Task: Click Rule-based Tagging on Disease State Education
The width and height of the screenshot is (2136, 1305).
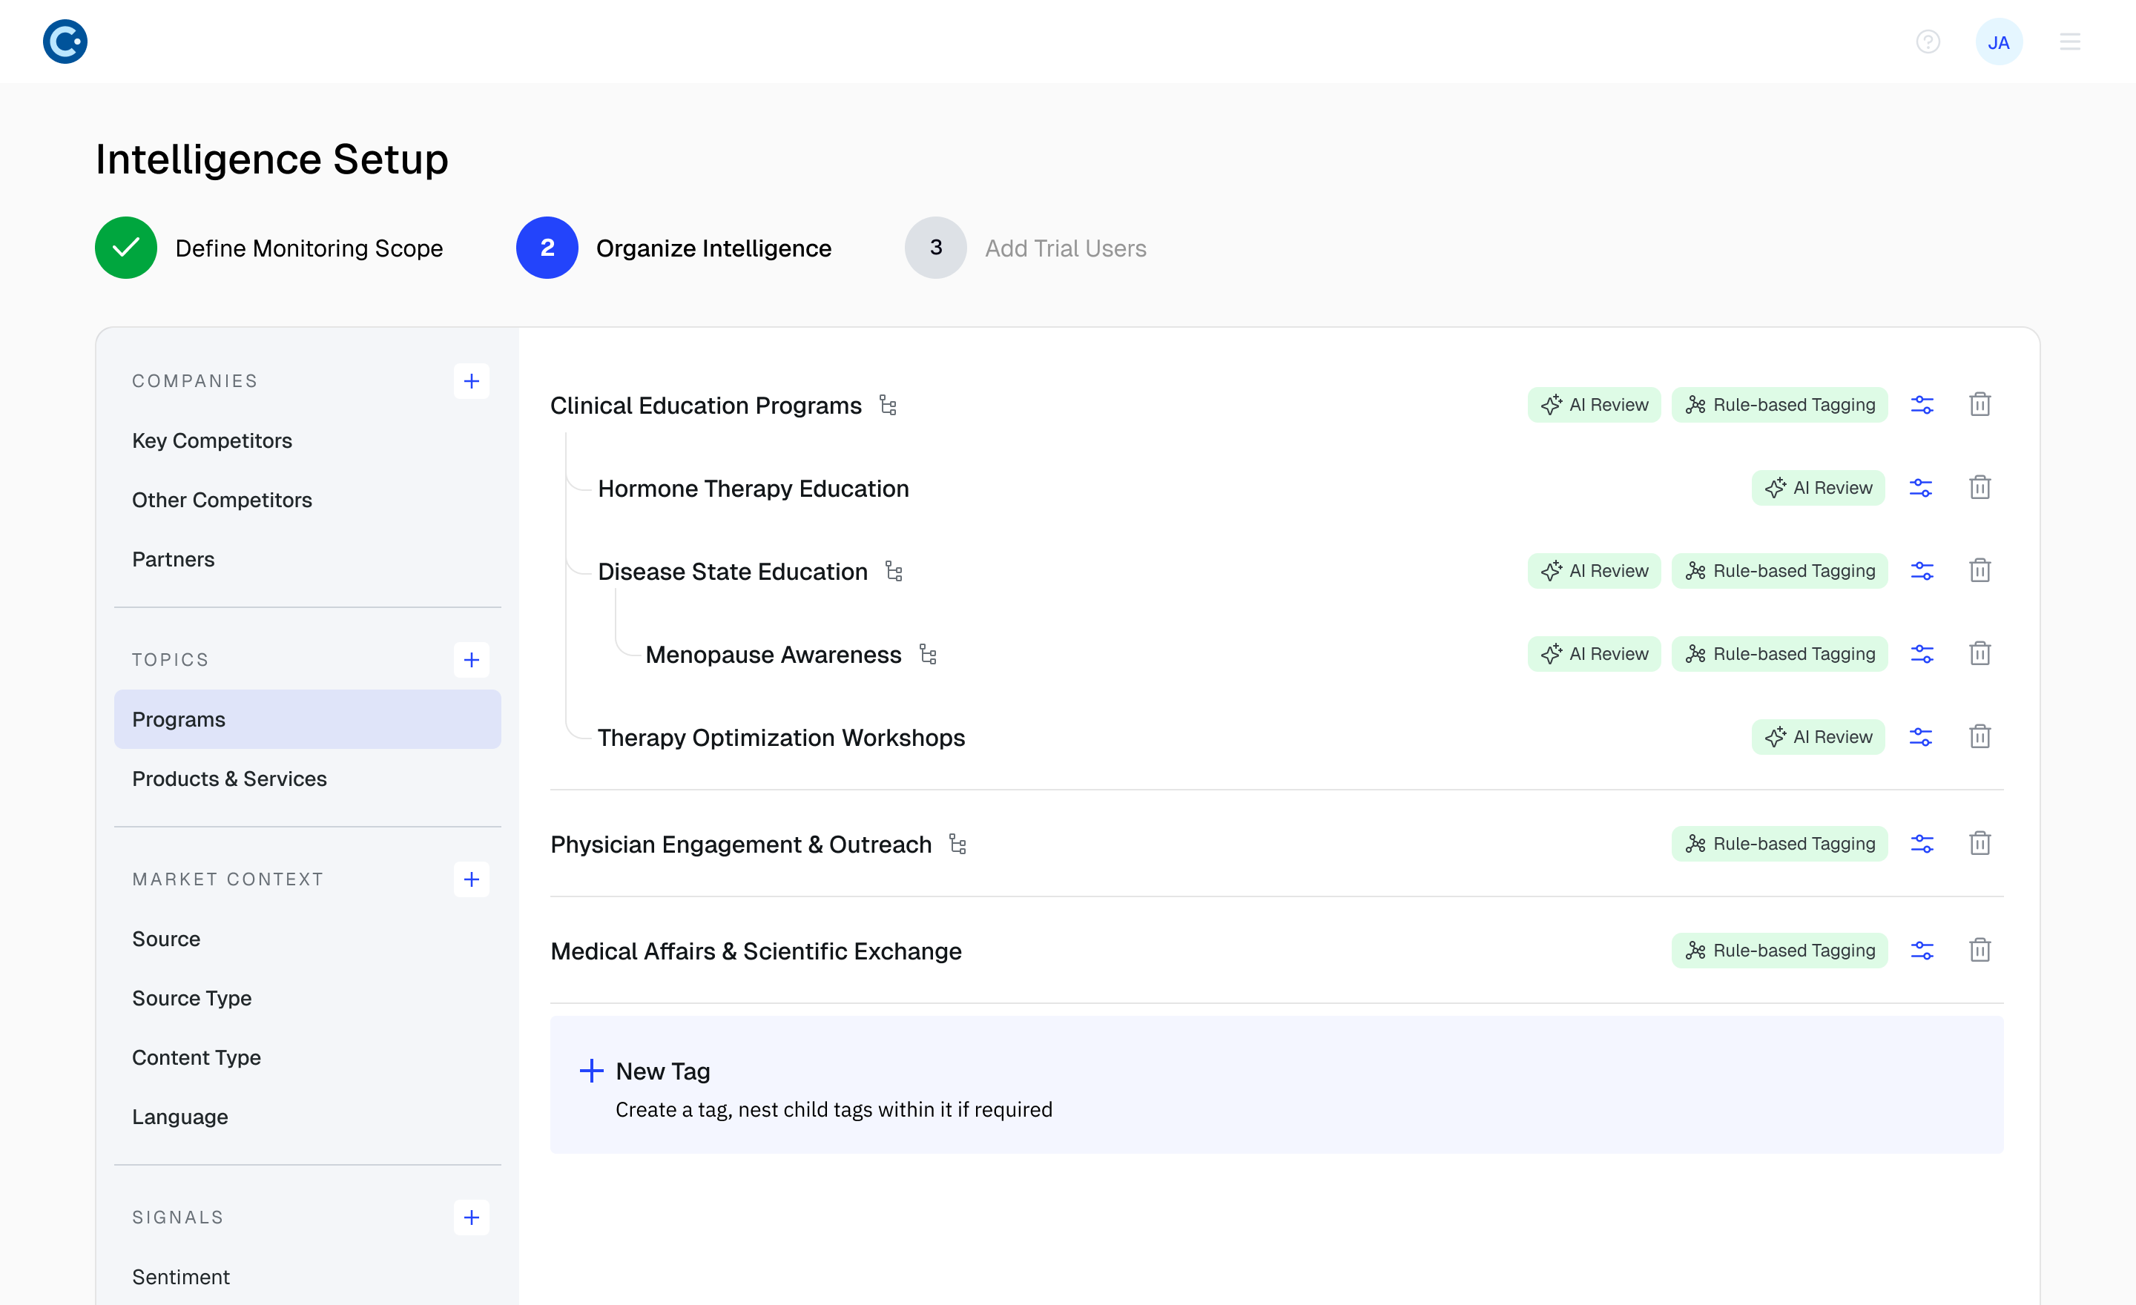Action: [x=1779, y=572]
